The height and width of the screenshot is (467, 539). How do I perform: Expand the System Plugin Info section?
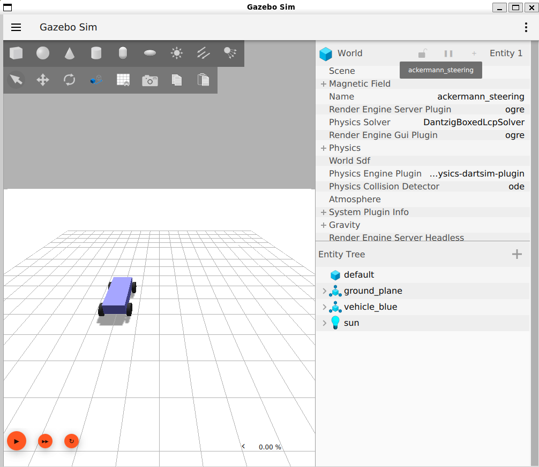pos(323,212)
